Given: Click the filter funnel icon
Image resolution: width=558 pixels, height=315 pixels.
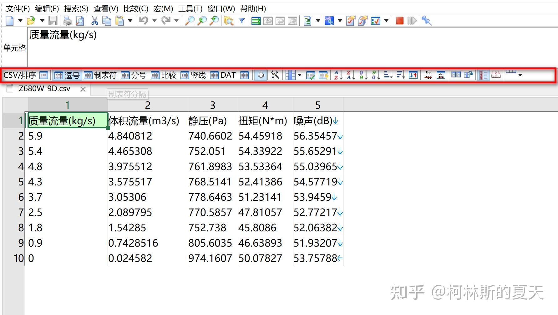Looking at the screenshot, I should pyautogui.click(x=241, y=21).
